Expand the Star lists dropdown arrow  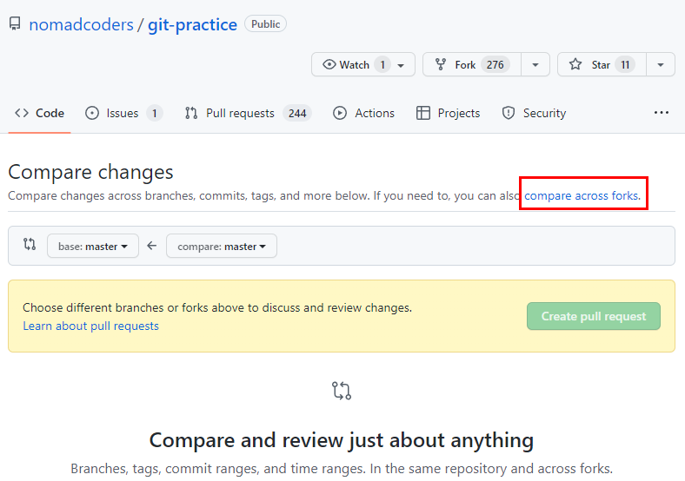(x=661, y=64)
